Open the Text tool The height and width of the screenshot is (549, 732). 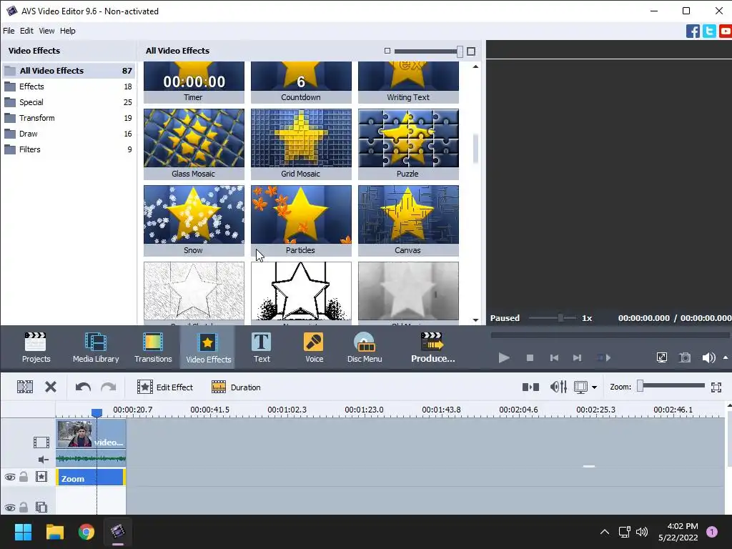[262, 347]
